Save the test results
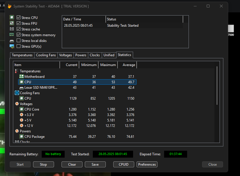 [95, 165]
